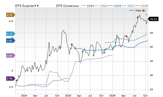
Task: Click the 2026 x-axis year label
Action: 112,95
